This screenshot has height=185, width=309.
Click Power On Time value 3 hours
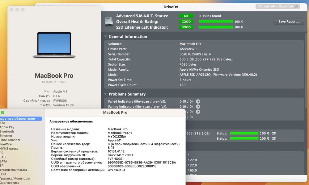coord(185,80)
